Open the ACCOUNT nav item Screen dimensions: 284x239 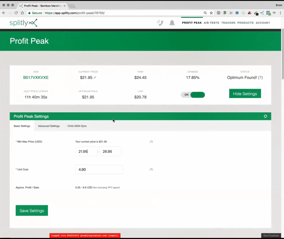(263, 23)
